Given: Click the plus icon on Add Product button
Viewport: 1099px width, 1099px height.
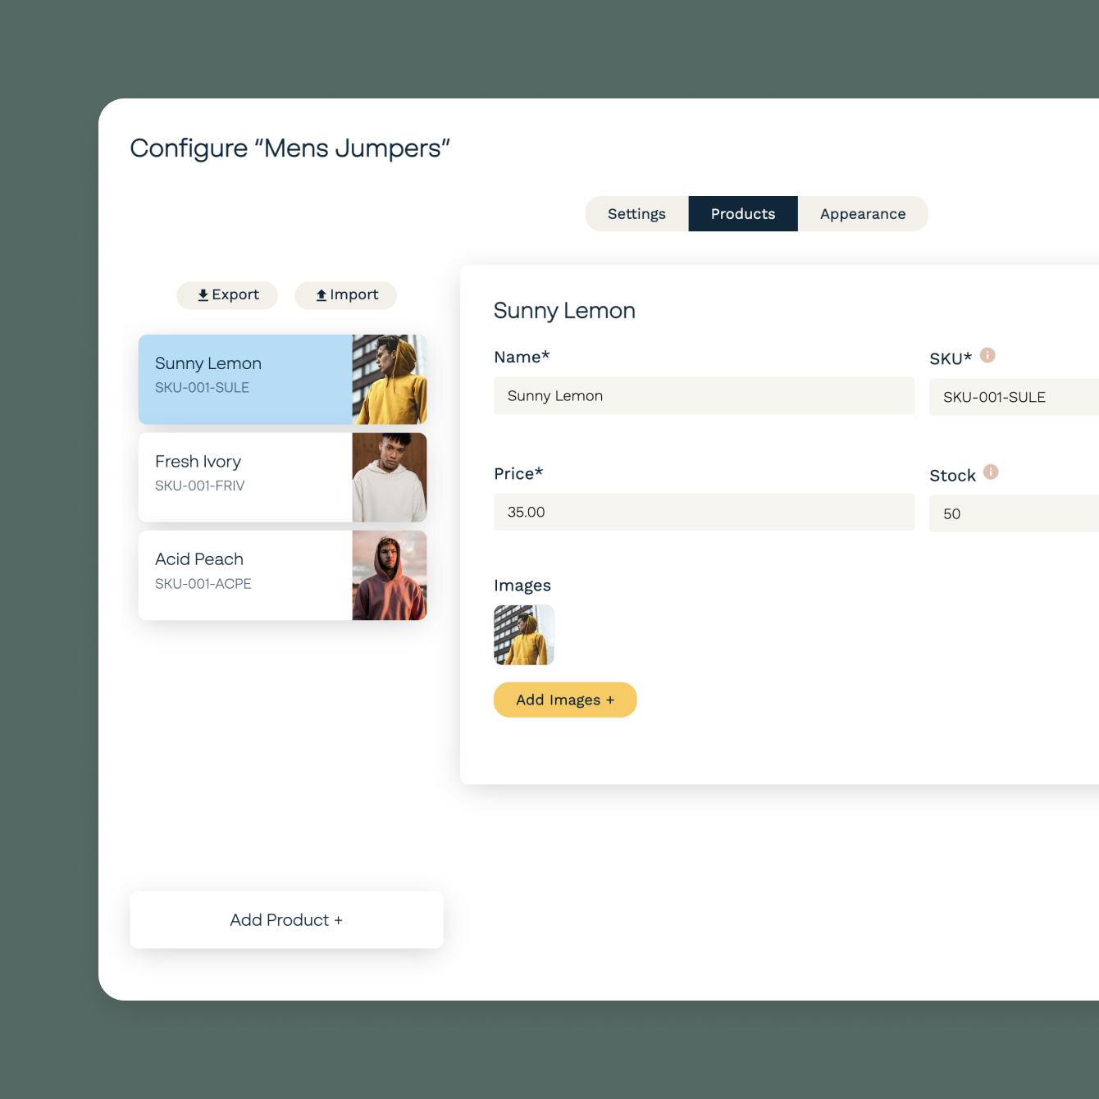Looking at the screenshot, I should click(x=338, y=919).
